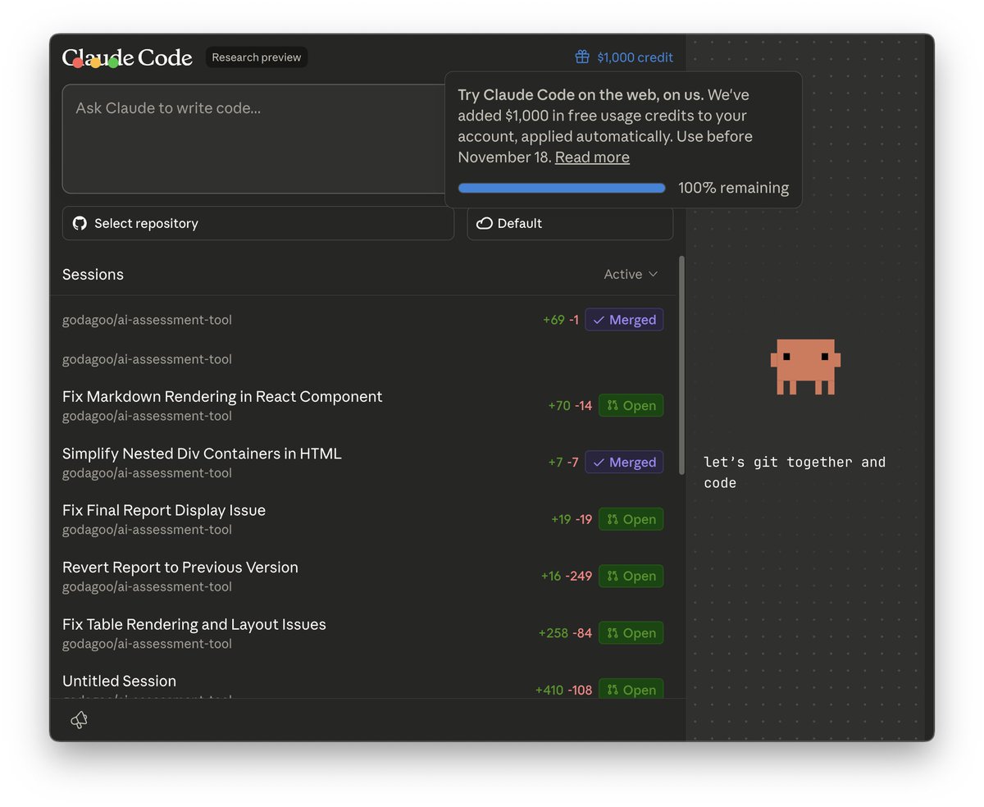The height and width of the screenshot is (807, 984).
Task: Click the +410 -108 diff stats
Action: 564,690
